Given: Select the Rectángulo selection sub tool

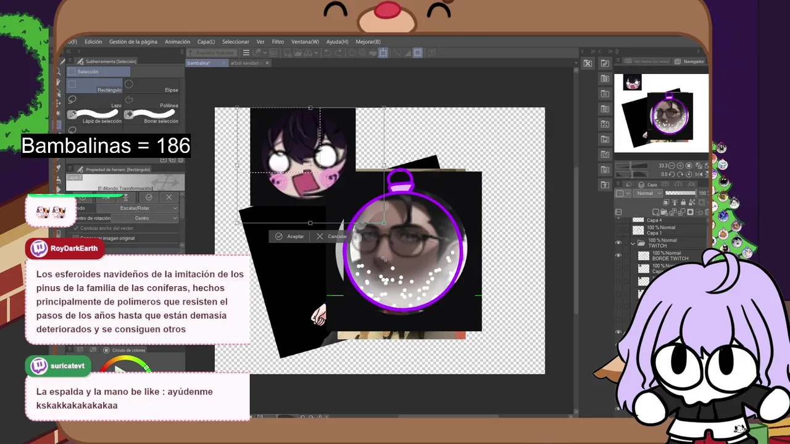Looking at the screenshot, I should coord(94,86).
